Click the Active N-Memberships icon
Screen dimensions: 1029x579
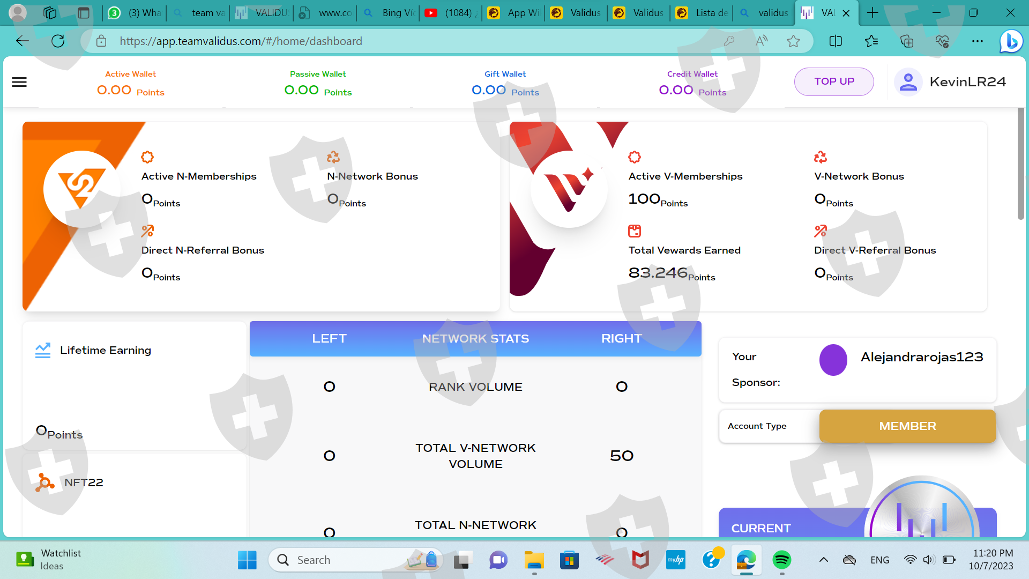[147, 157]
